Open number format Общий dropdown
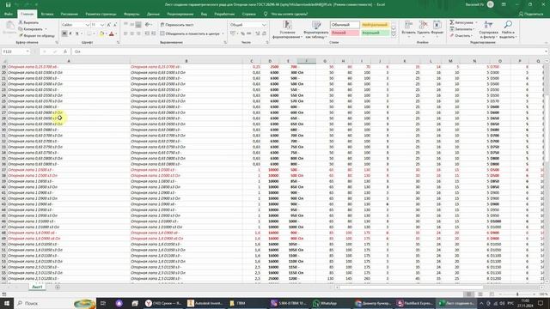This screenshot has width=550, height=309. click(264, 25)
